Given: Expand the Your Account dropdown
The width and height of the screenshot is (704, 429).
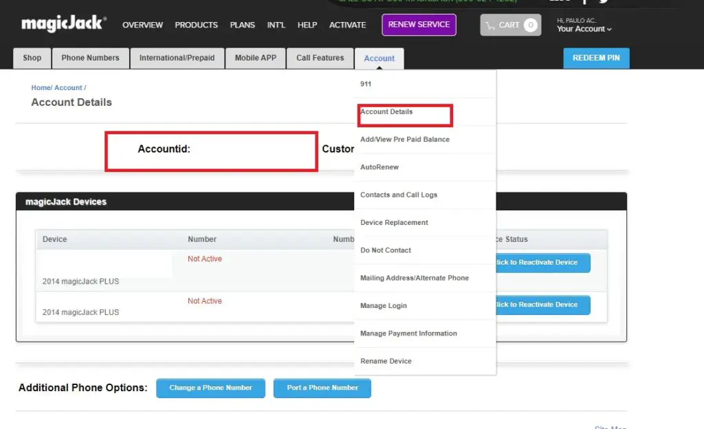Looking at the screenshot, I should (584, 29).
